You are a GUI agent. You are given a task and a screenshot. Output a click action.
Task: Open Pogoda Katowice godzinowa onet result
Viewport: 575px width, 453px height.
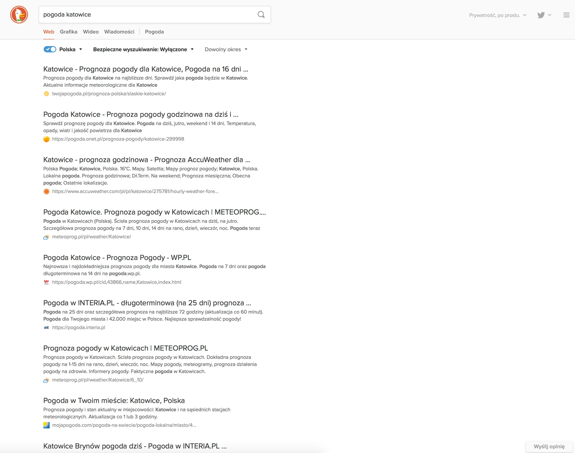pyautogui.click(x=141, y=114)
